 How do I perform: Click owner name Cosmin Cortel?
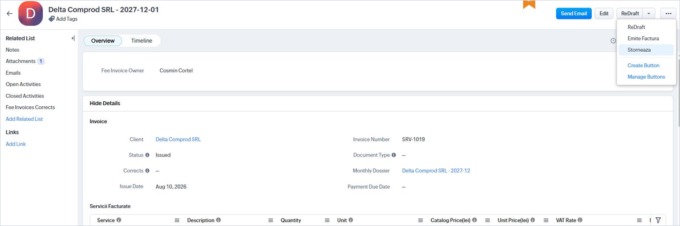[176, 71]
